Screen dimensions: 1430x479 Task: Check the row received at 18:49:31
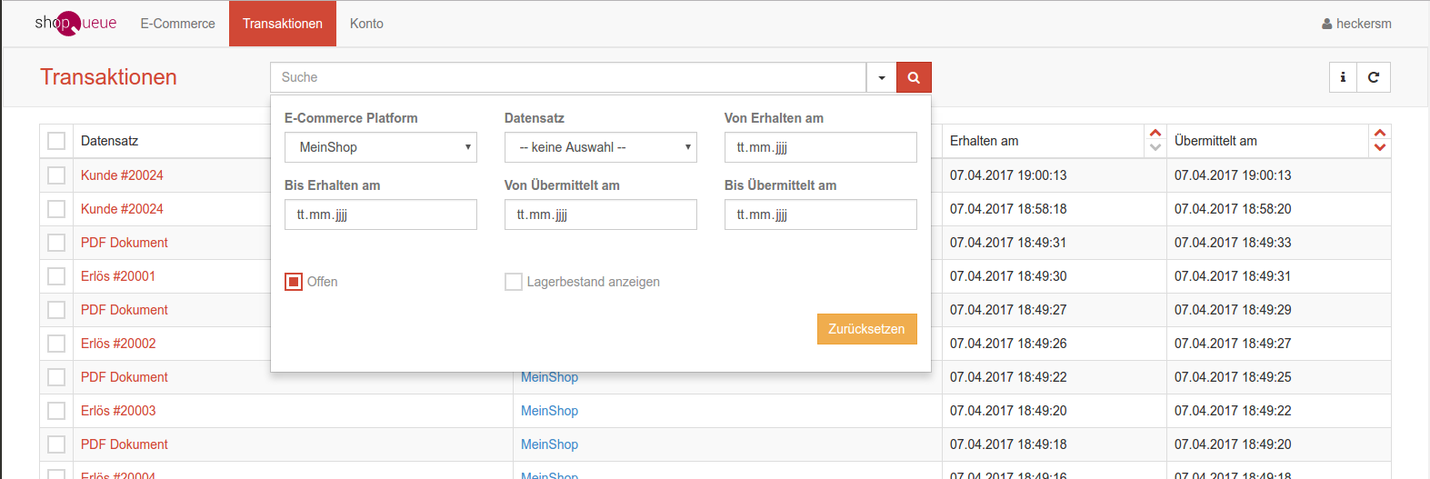point(56,243)
